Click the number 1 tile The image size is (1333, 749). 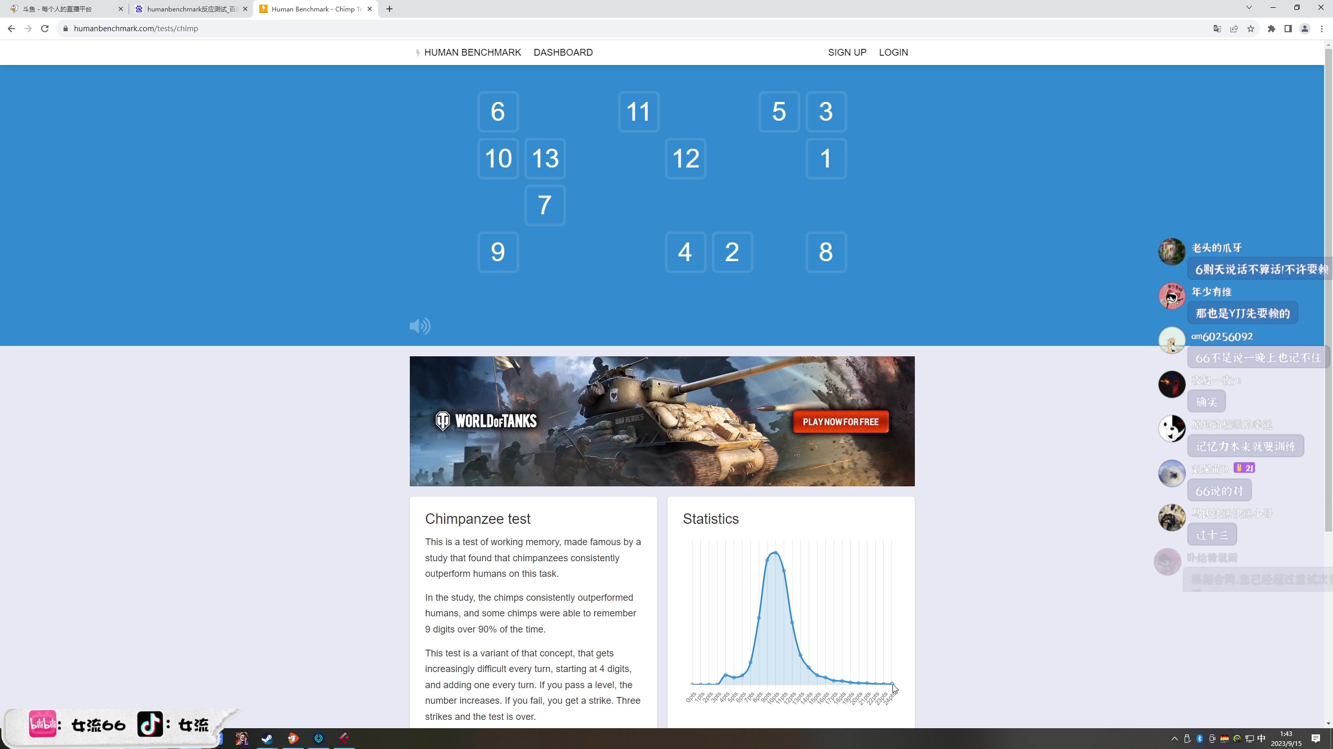825,158
